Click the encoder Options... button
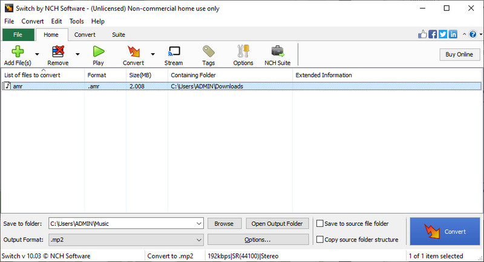 tap(258, 240)
